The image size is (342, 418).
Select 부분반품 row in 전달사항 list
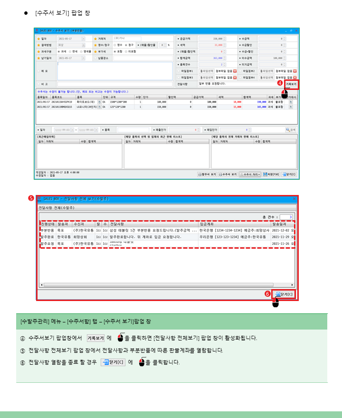point(167,230)
